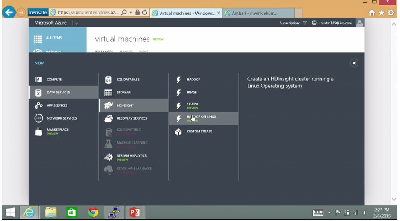Click the App Services gears icon
The width and height of the screenshot is (400, 221).
[x=38, y=105]
